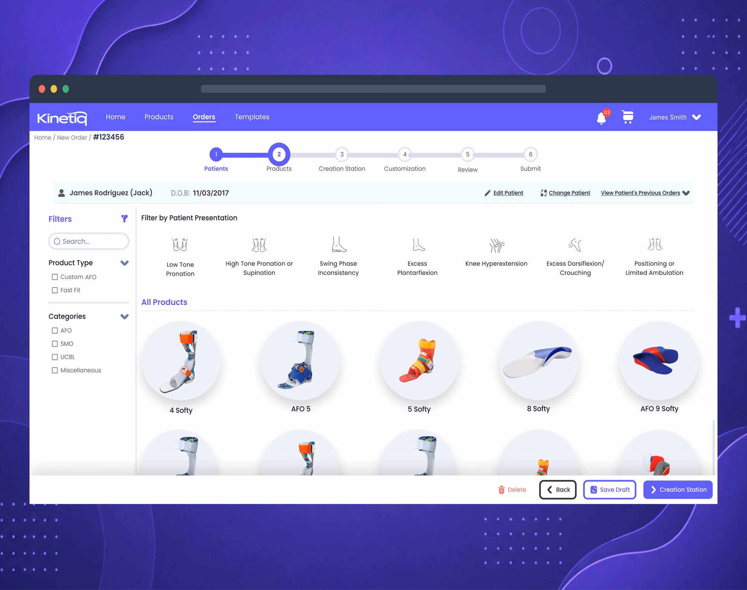747x590 pixels.
Task: Select Swing Phase Inconsistency icon
Action: [x=339, y=244]
